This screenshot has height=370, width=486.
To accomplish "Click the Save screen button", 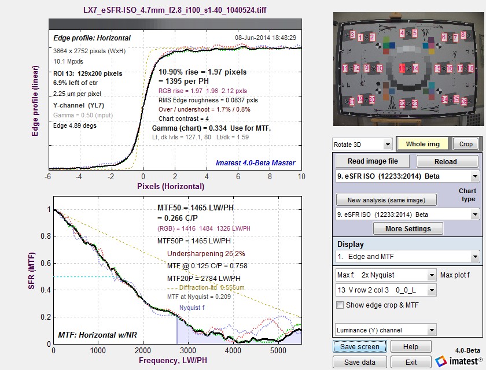I will (x=360, y=346).
